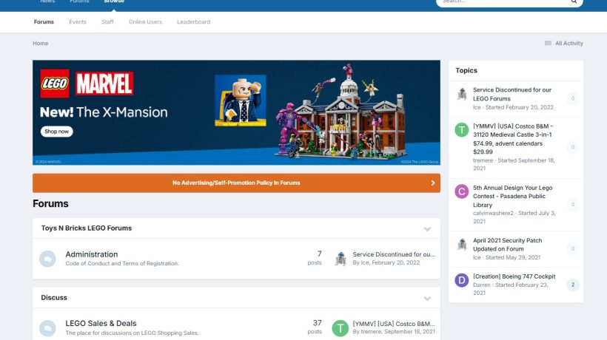Click Topics sidebar heading
This screenshot has height=340, width=607.
point(466,70)
